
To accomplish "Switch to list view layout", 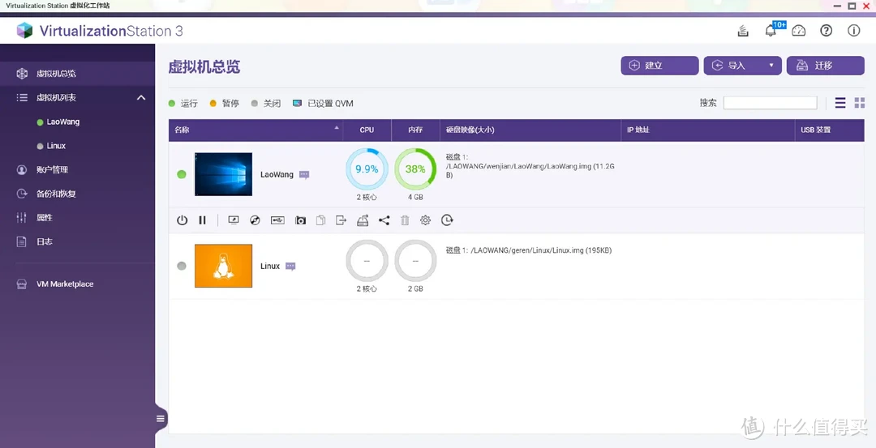I will pos(840,103).
